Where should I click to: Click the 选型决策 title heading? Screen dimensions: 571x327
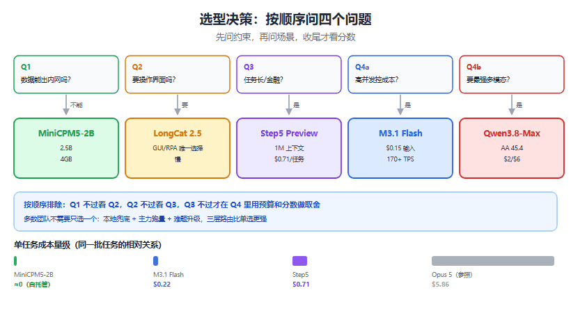pos(285,19)
